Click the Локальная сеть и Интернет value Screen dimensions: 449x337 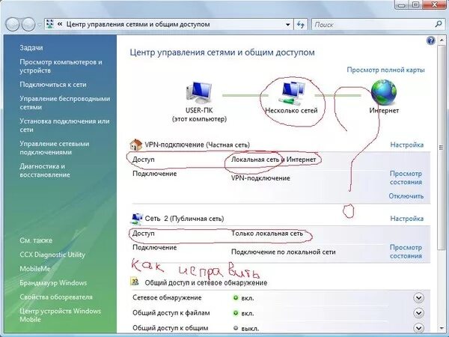(273, 160)
